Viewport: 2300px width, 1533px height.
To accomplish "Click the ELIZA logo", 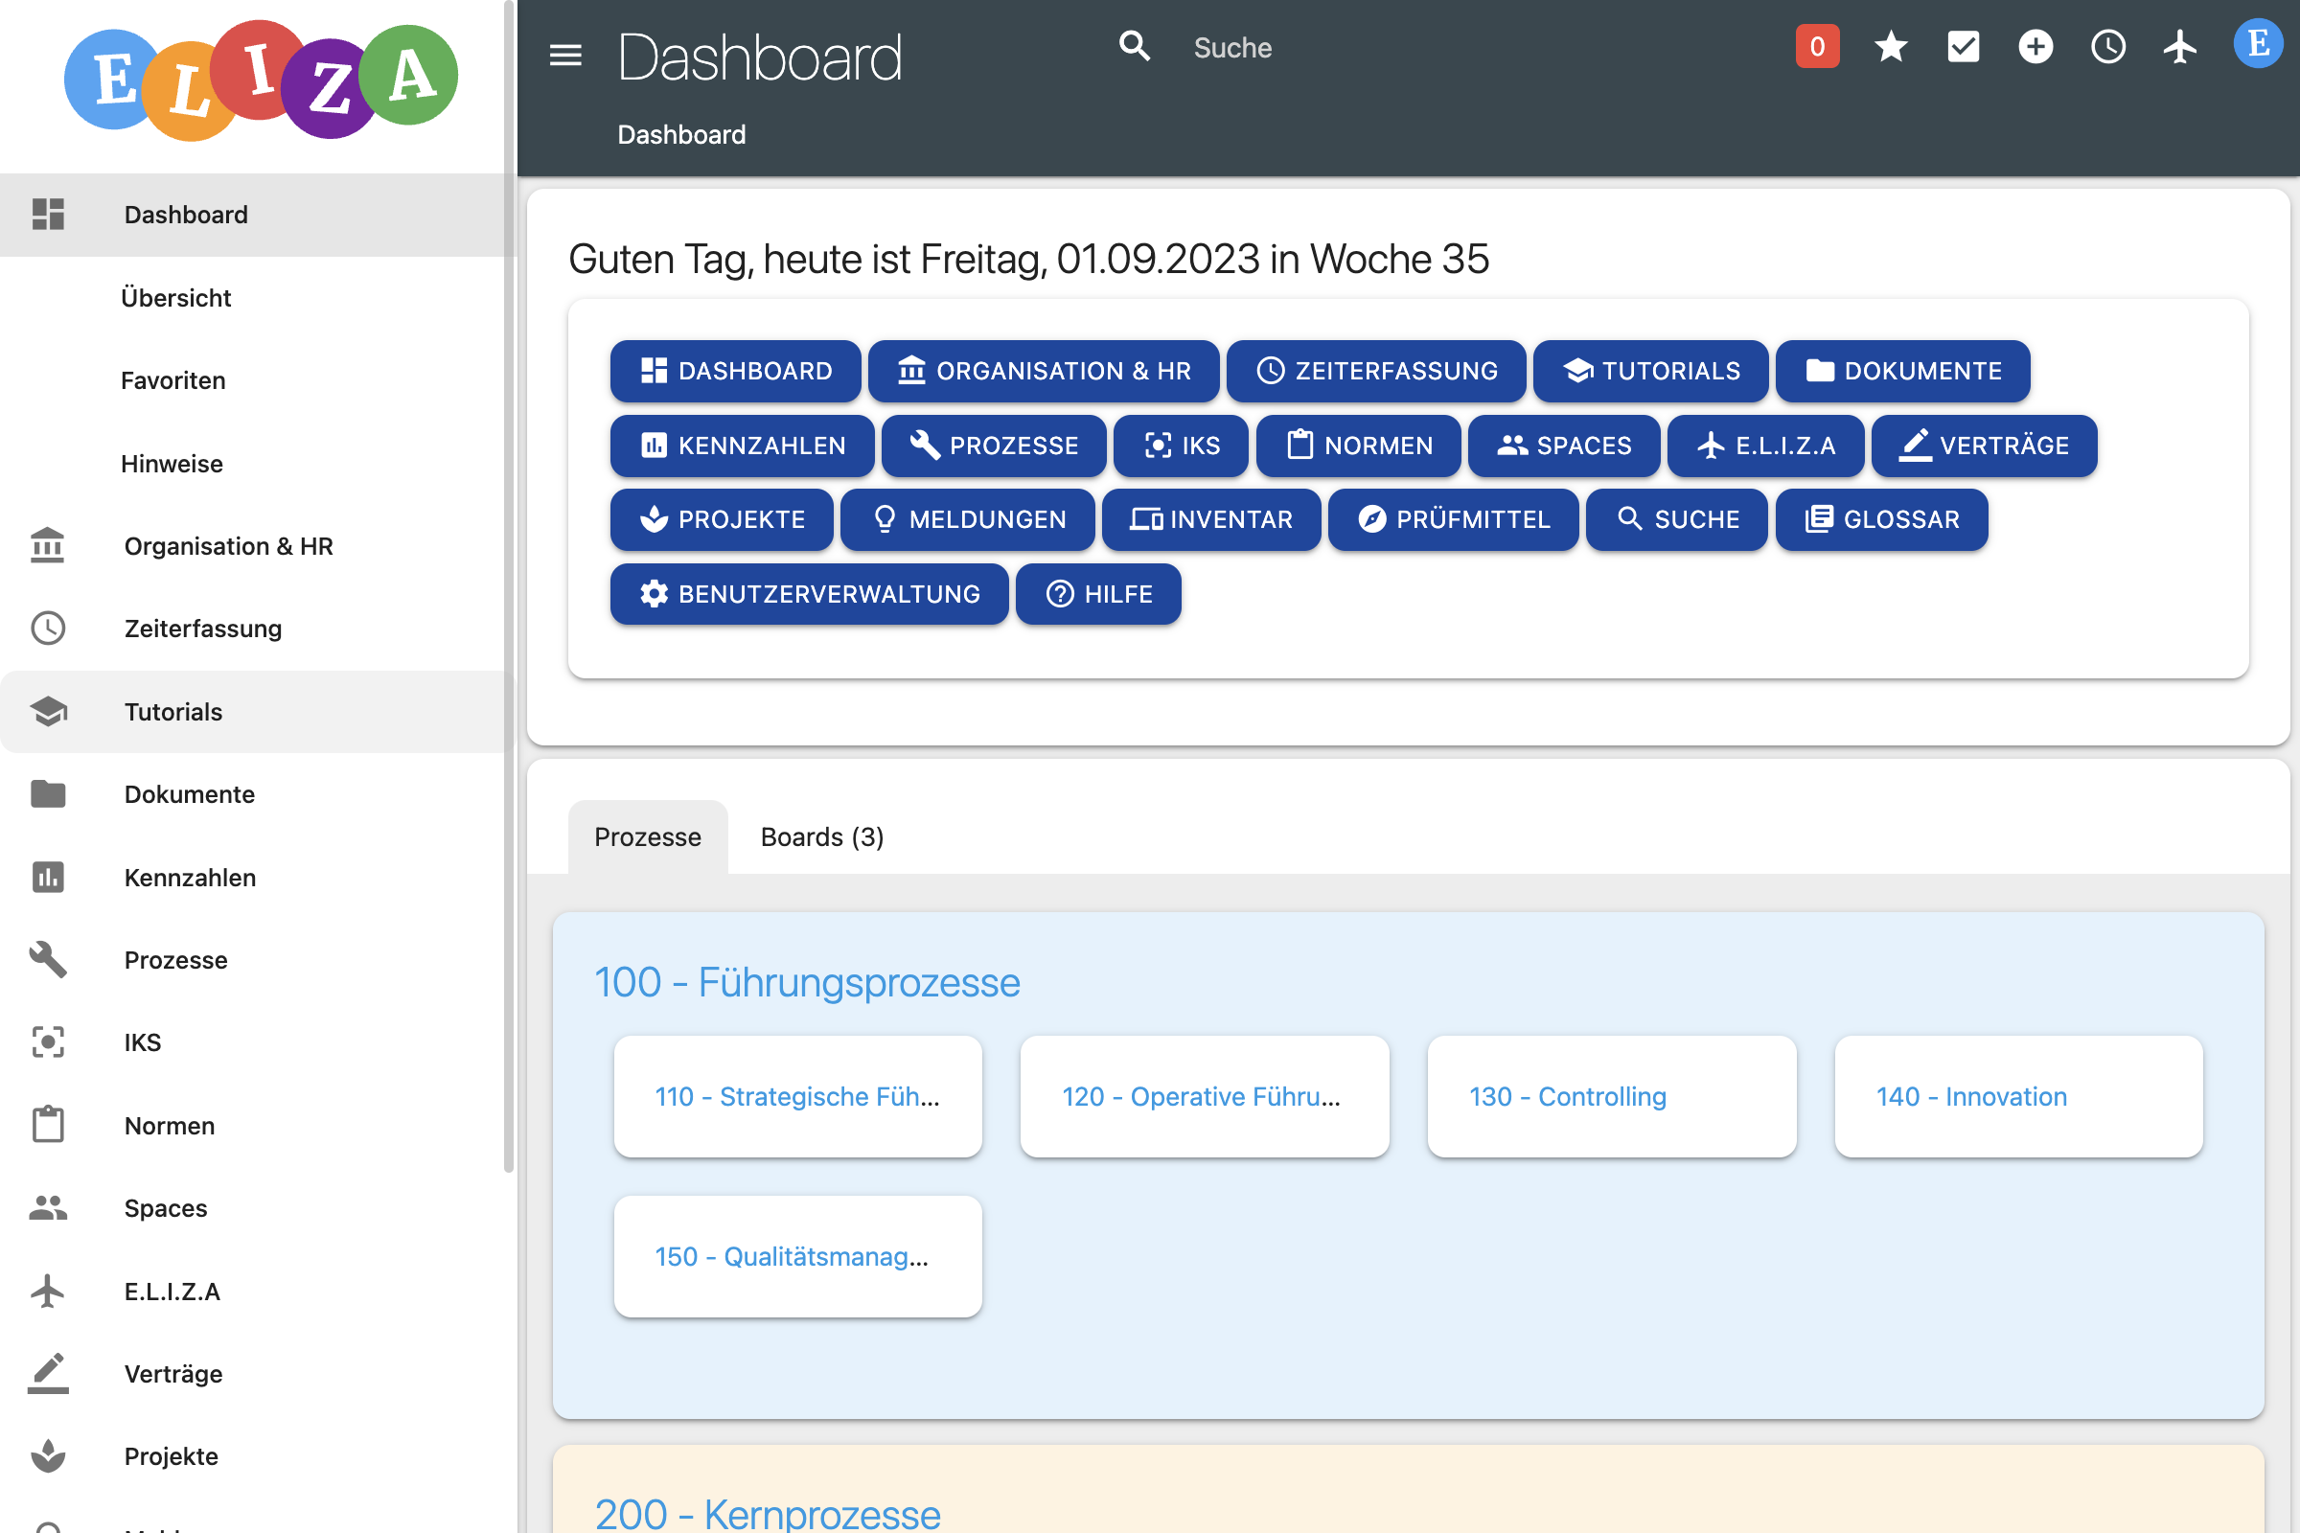I will (260, 80).
